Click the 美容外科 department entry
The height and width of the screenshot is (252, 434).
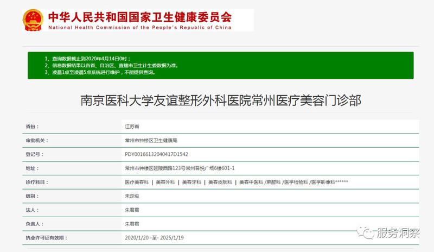pyautogui.click(x=165, y=182)
